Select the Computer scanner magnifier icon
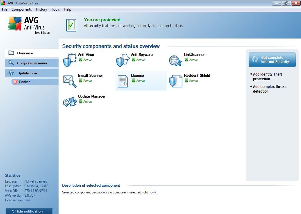The width and height of the screenshot is (301, 214). tap(11, 63)
